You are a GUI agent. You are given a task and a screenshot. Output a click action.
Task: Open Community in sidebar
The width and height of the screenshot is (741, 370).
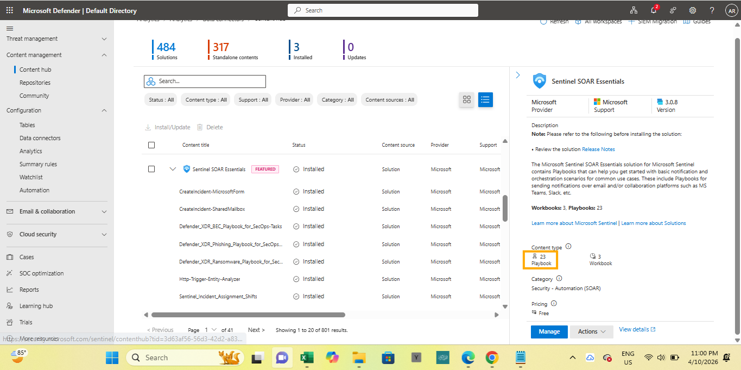34,96
